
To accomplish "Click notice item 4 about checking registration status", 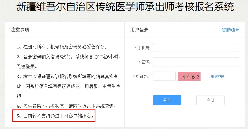I will click(66, 106).
